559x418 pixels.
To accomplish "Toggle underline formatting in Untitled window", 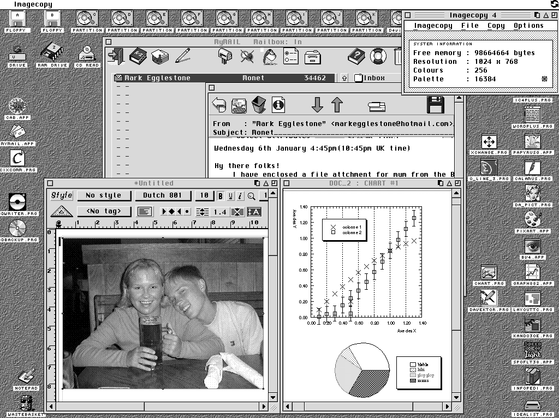I will [231, 196].
